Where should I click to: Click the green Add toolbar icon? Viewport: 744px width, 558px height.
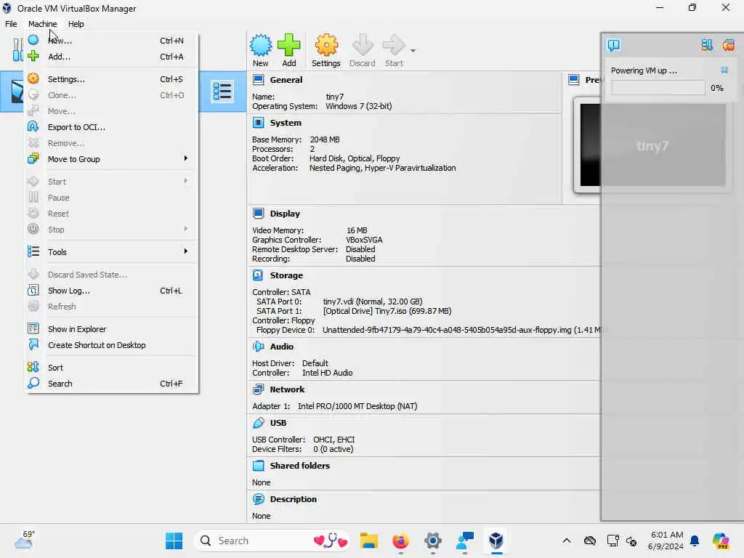pyautogui.click(x=289, y=50)
